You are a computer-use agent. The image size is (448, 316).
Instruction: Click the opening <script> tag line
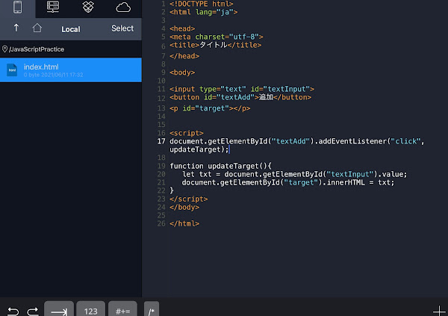pyautogui.click(x=186, y=133)
